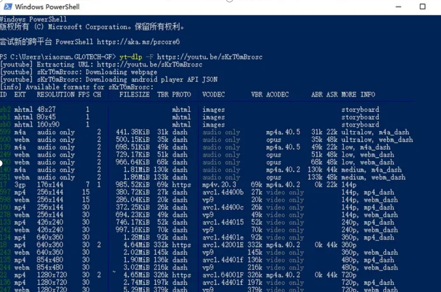
Task: Click the 'ultralow, m4a_dash' info text
Action: pyautogui.click(x=375, y=132)
